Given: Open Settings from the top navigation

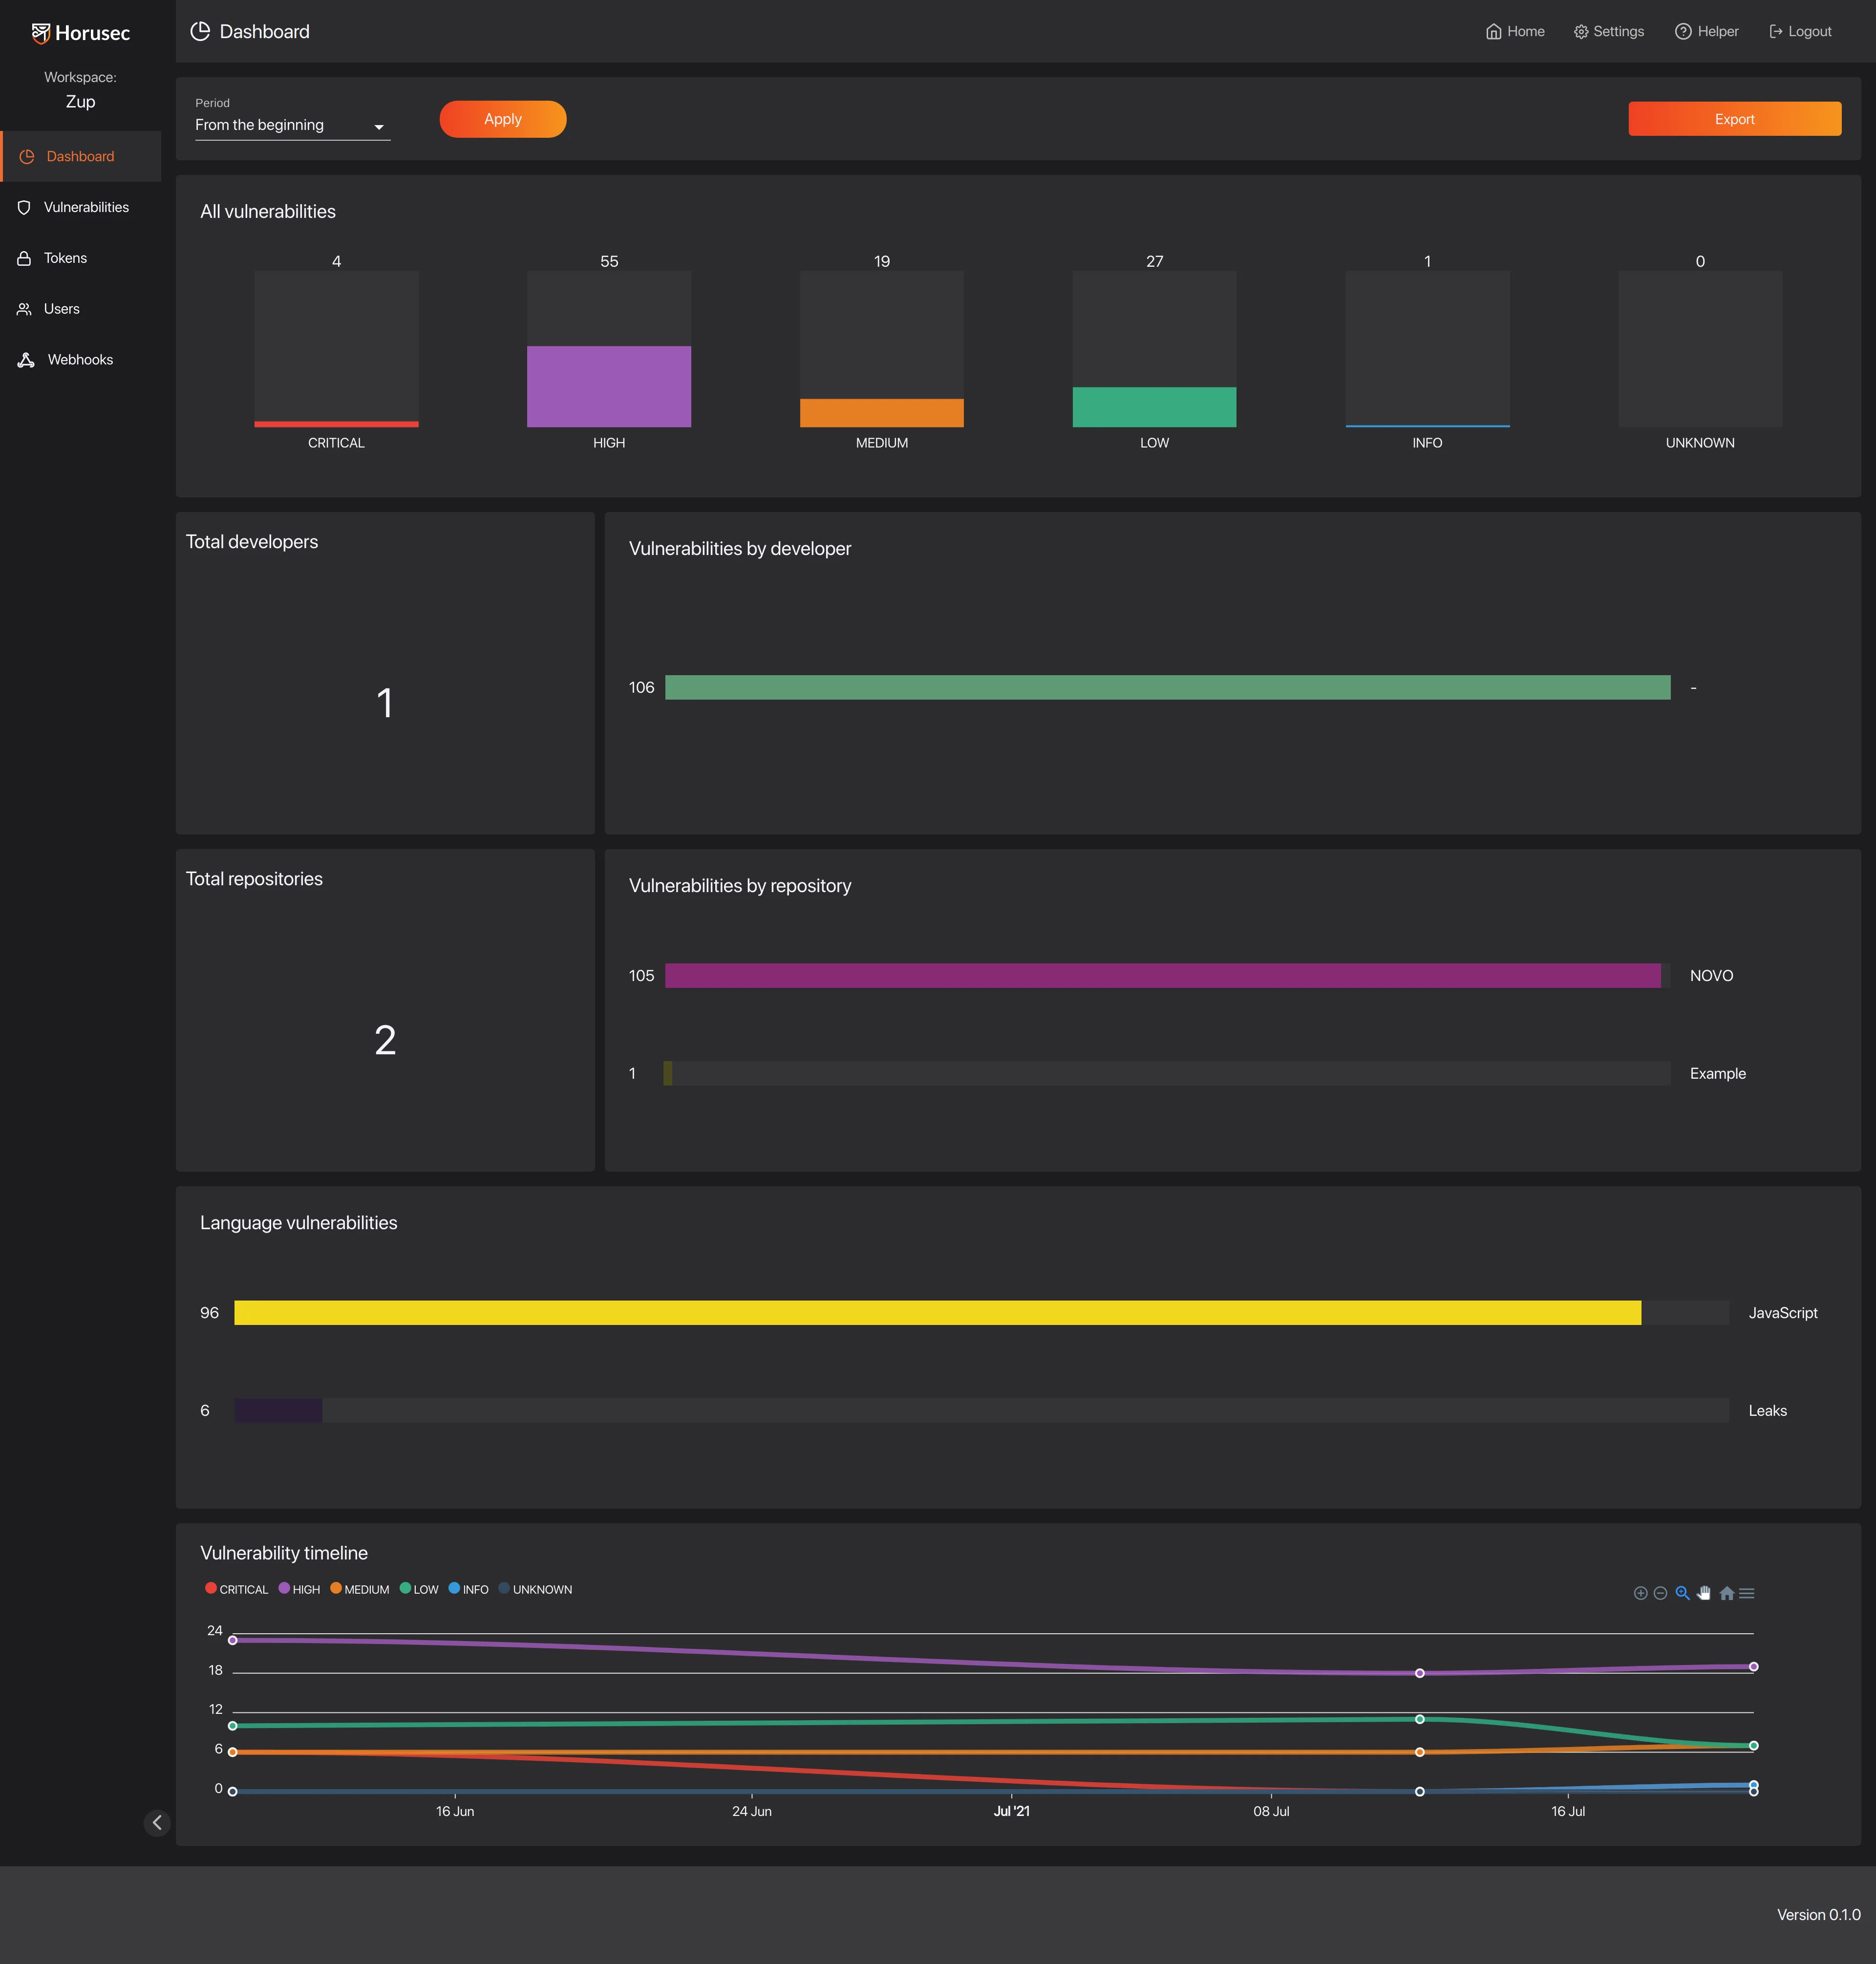Looking at the screenshot, I should [1608, 31].
